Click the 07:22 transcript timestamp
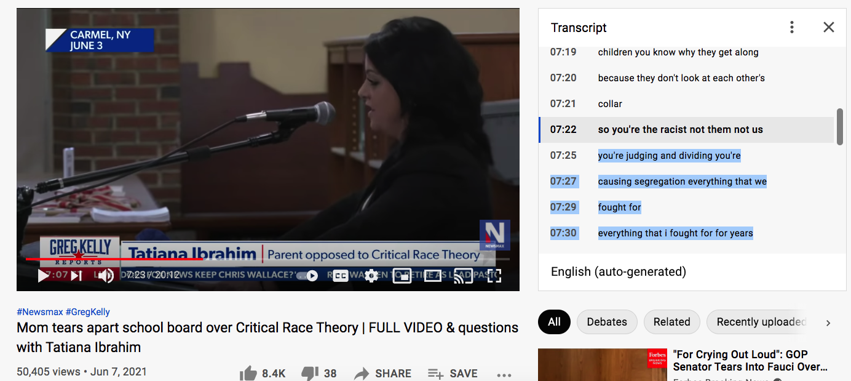851x381 pixels. 563,130
